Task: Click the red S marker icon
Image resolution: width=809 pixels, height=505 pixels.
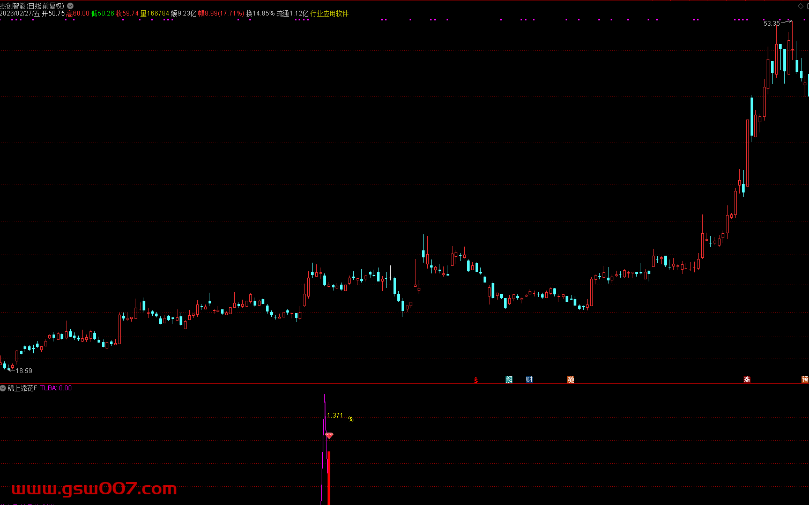Action: tap(476, 380)
